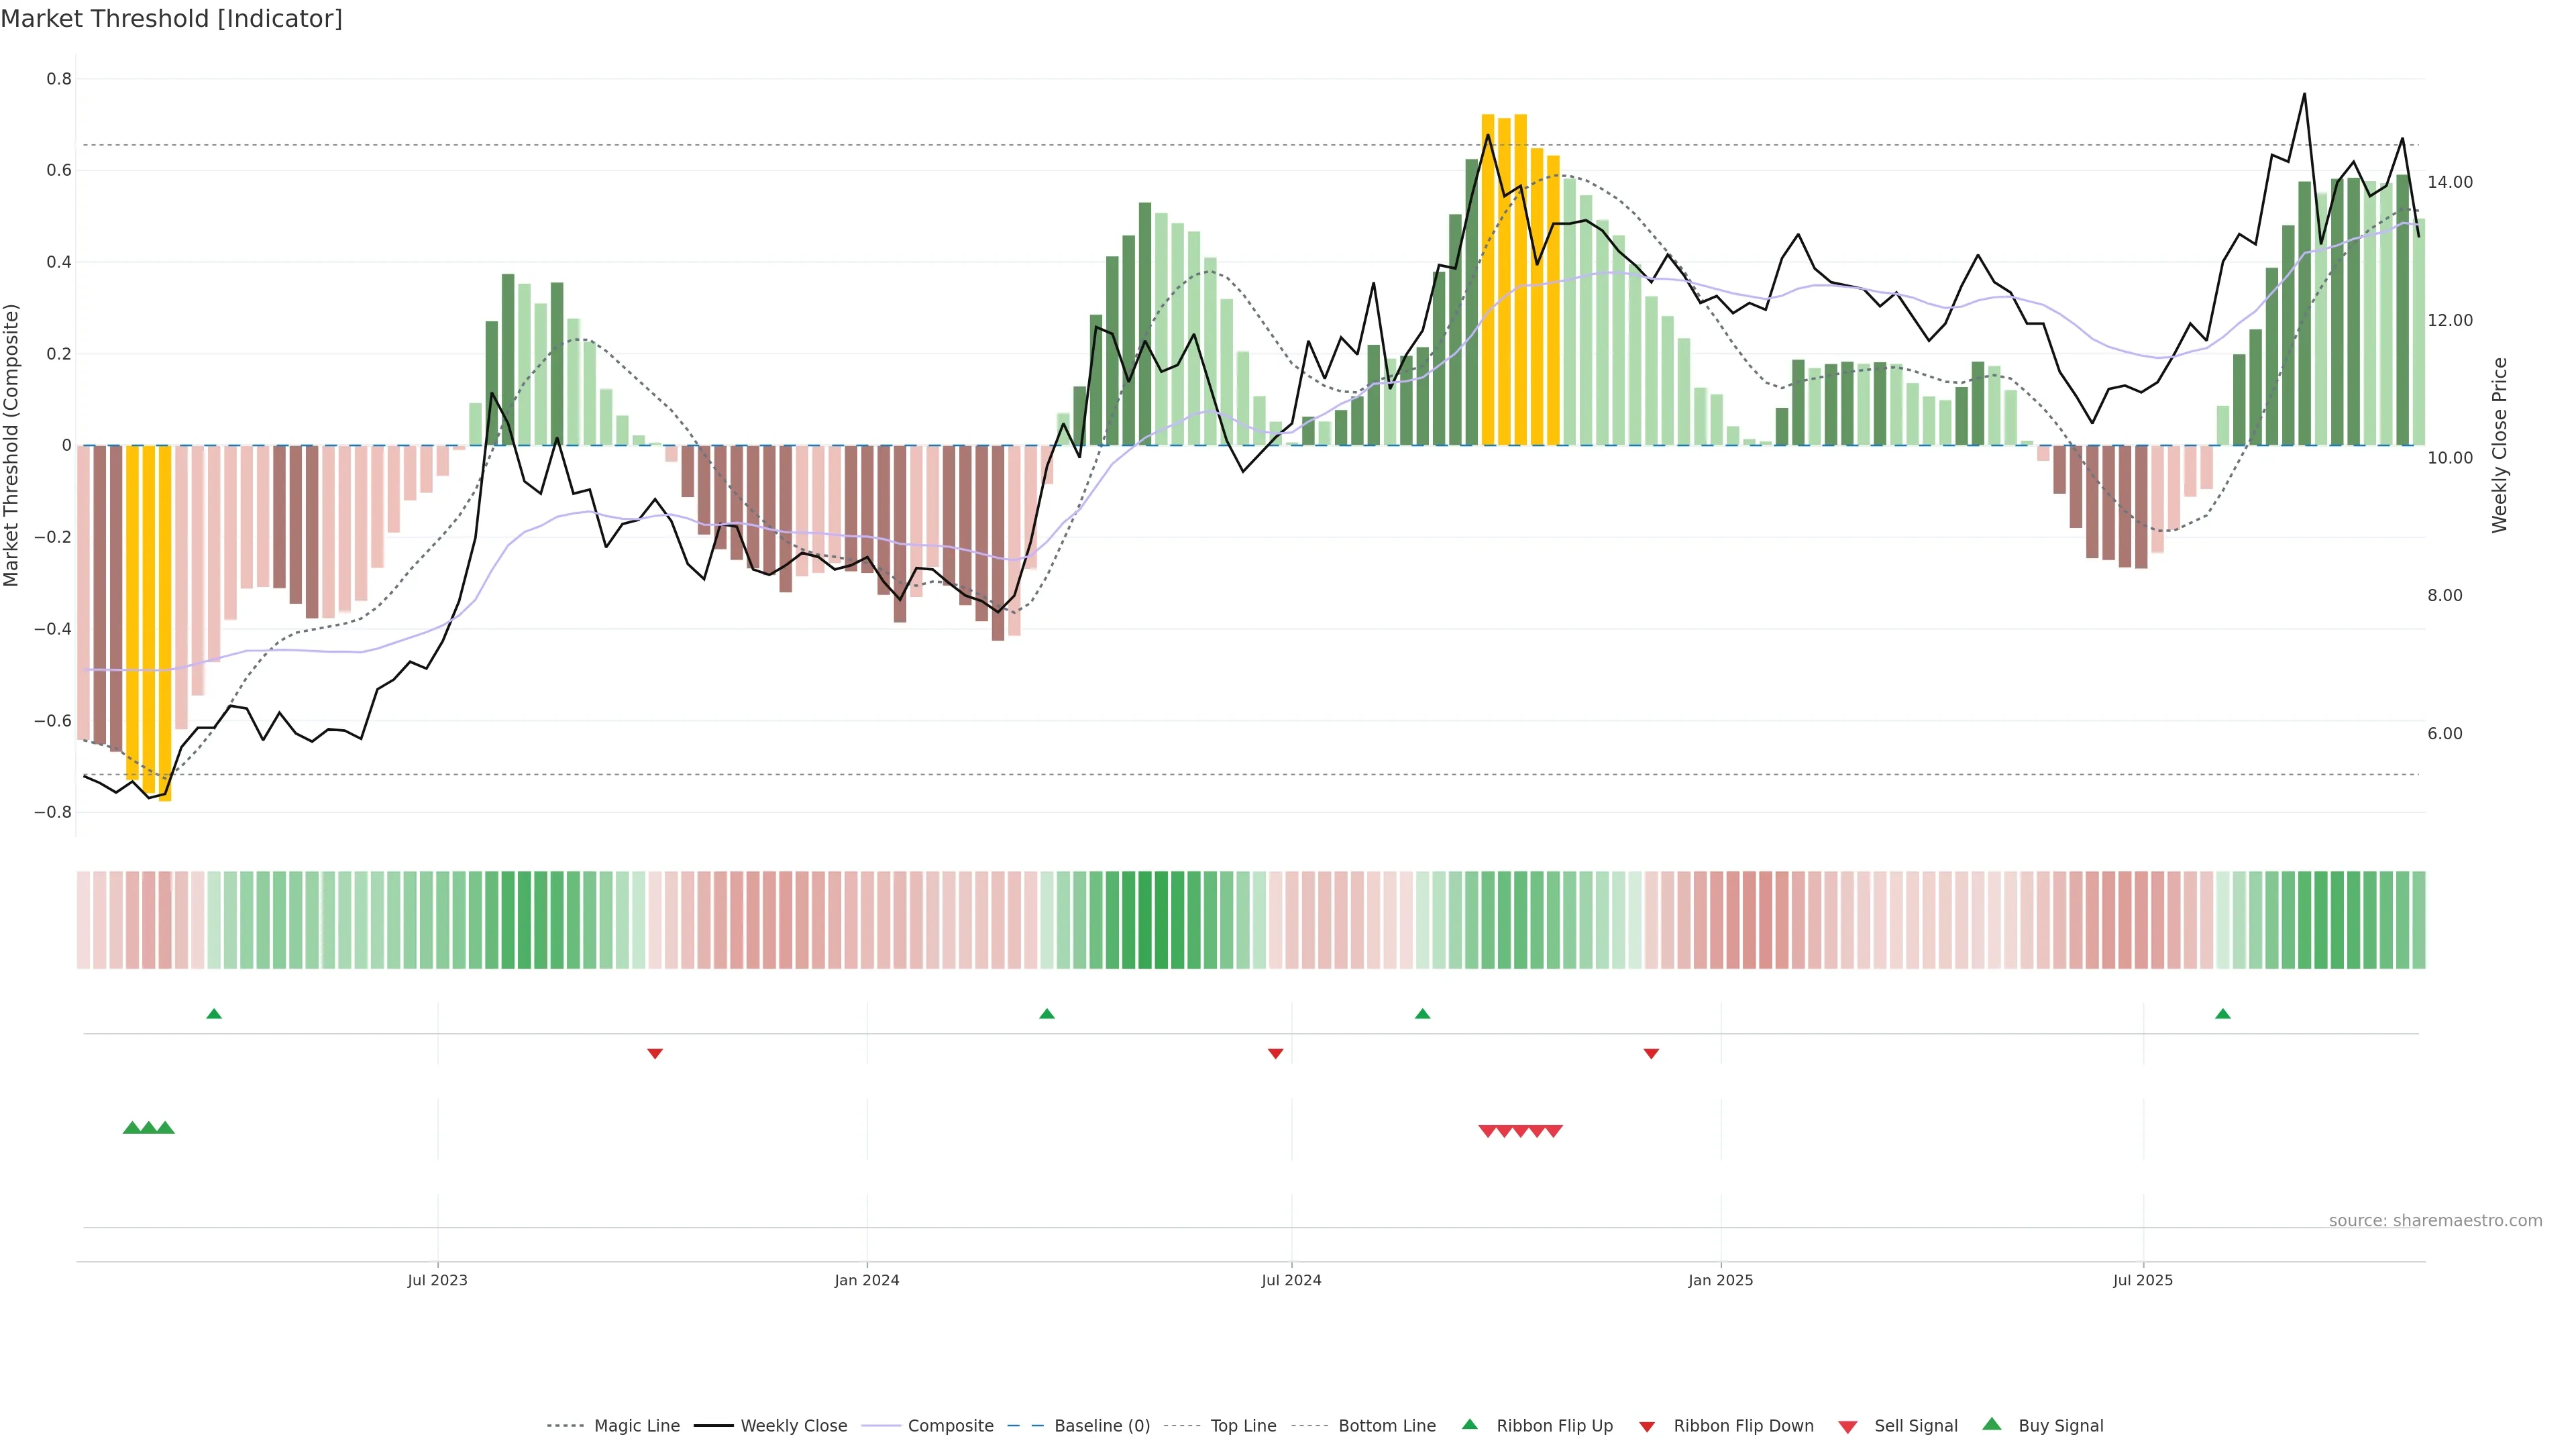This screenshot has width=2576, height=1449.
Task: Toggle Composite legend entry
Action: coord(950,1426)
